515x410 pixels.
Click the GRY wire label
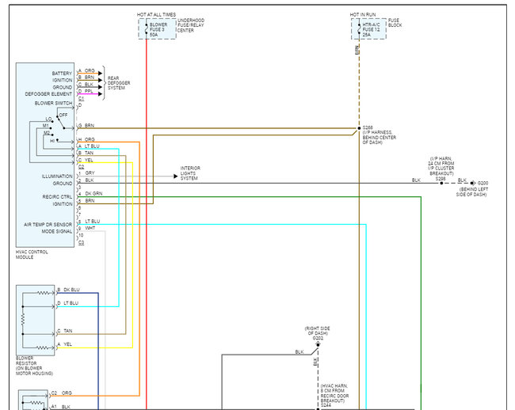90,173
